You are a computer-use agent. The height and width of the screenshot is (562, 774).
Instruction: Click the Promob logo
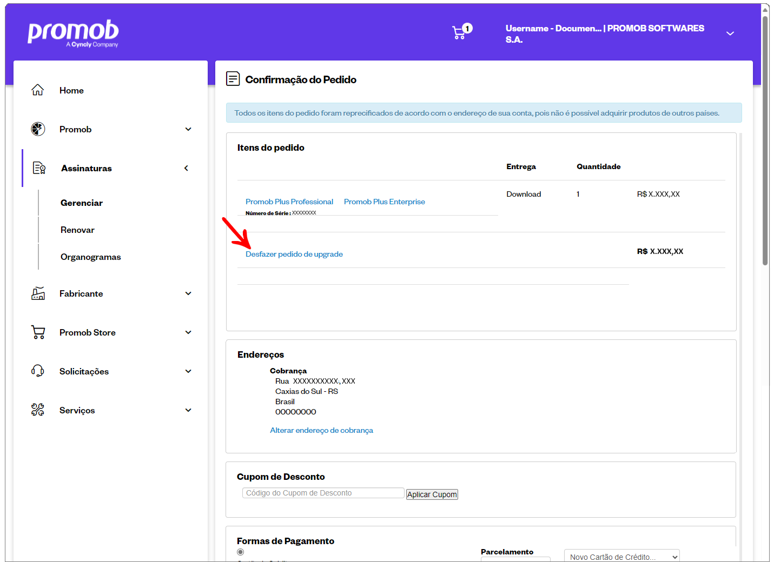pyautogui.click(x=73, y=34)
